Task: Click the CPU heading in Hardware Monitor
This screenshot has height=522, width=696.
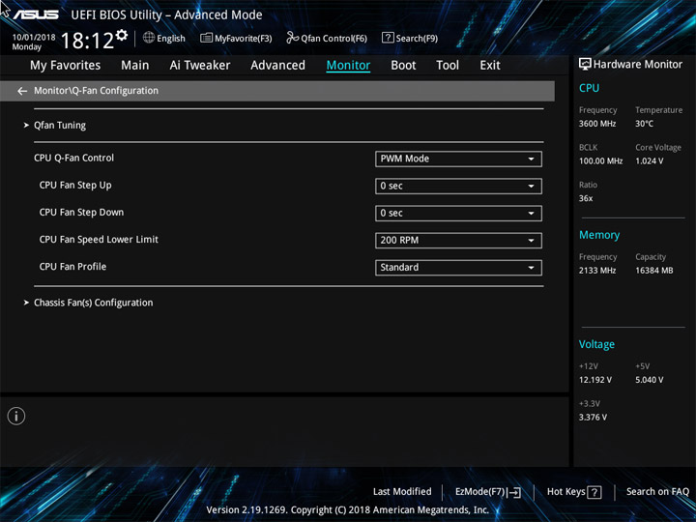Action: click(x=589, y=88)
